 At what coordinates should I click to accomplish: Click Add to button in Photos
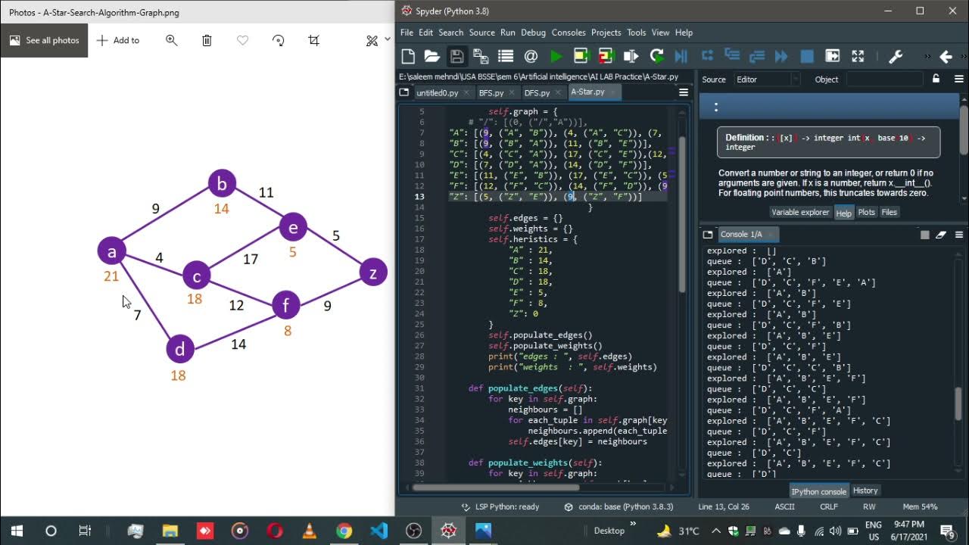point(118,40)
